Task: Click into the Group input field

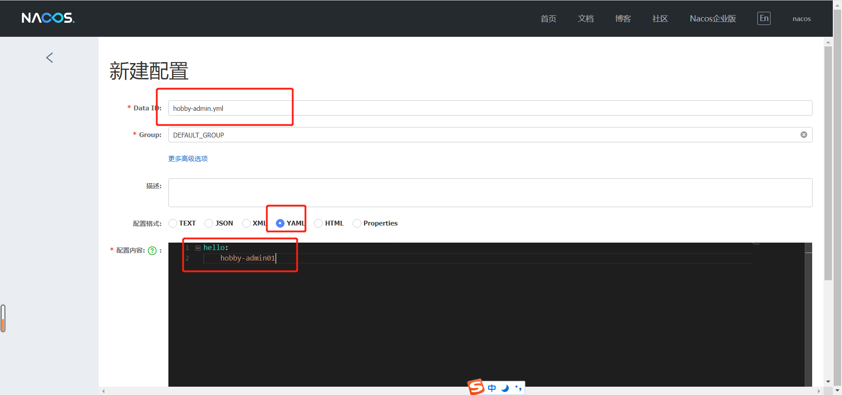Action: [x=490, y=135]
